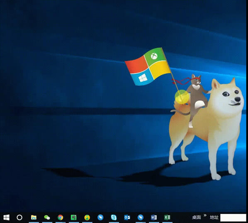
Task: Open Evernote green elephant icon
Action: 73,218
